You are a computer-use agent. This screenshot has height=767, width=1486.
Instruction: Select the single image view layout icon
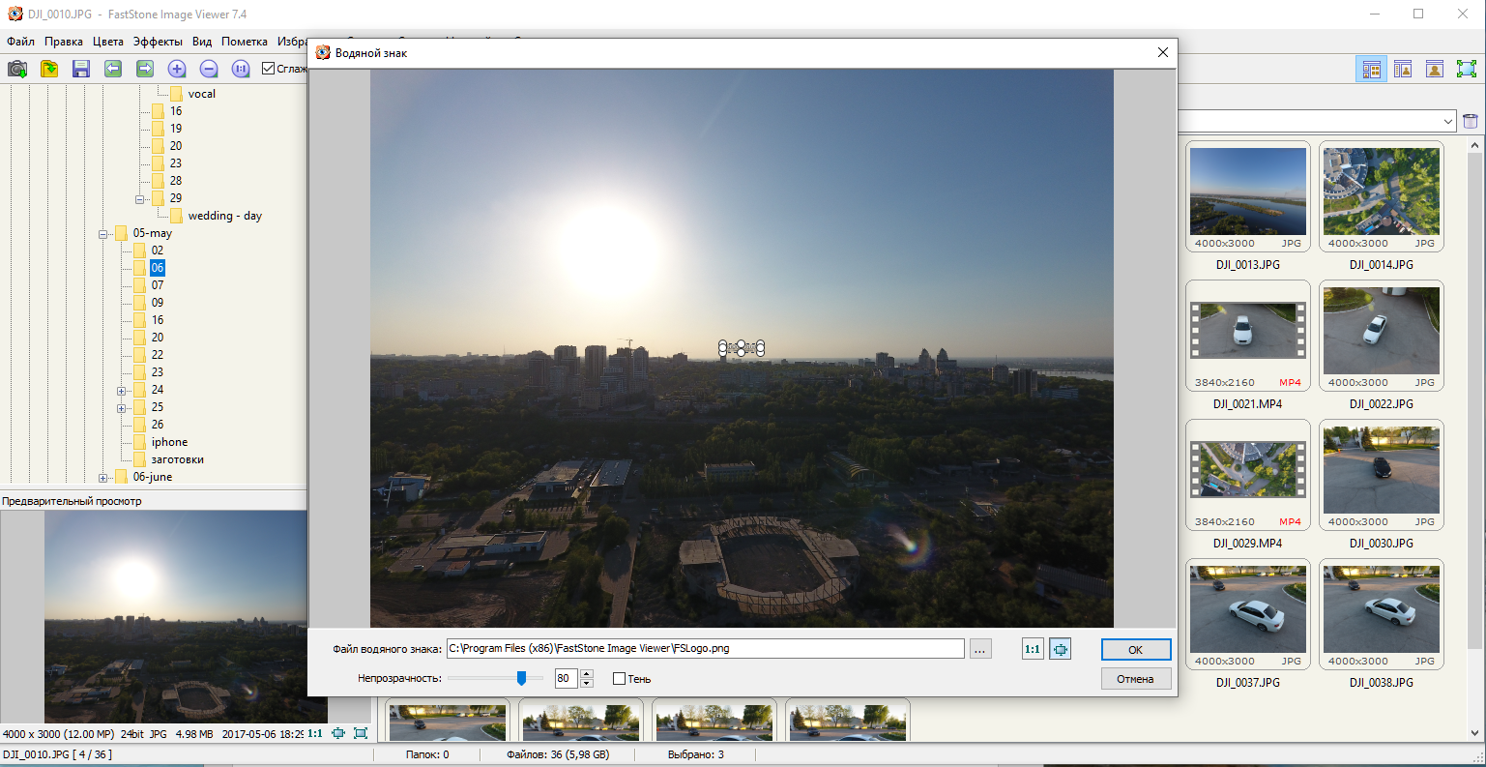(1435, 69)
